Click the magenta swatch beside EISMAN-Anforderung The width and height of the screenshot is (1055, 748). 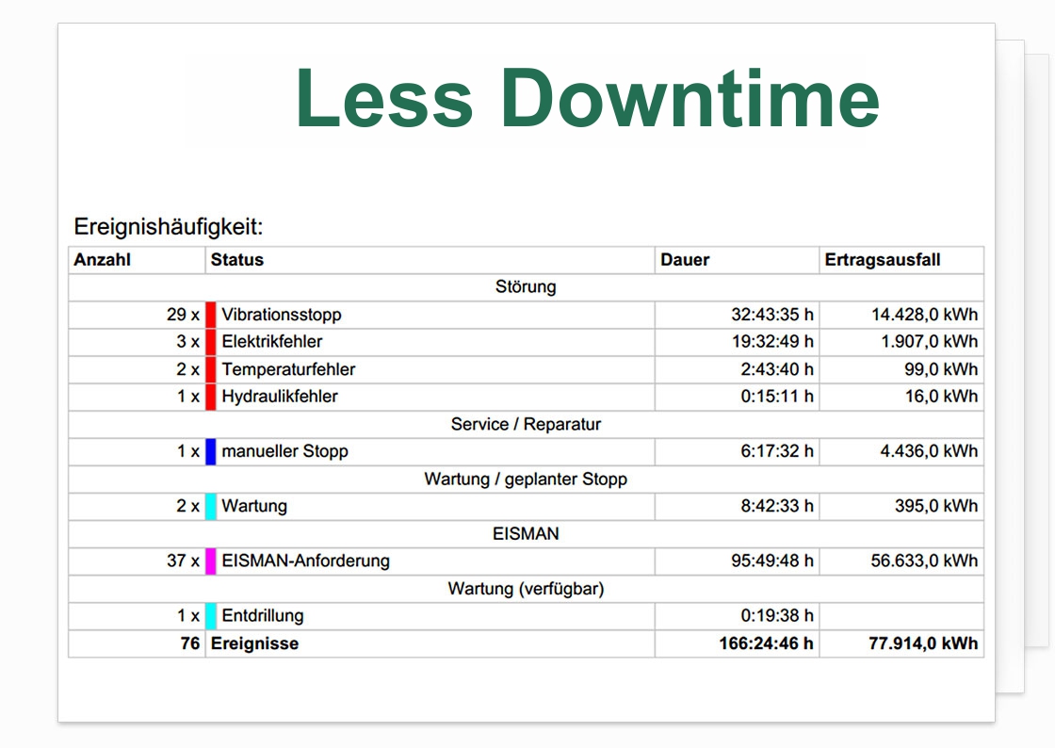coord(211,561)
